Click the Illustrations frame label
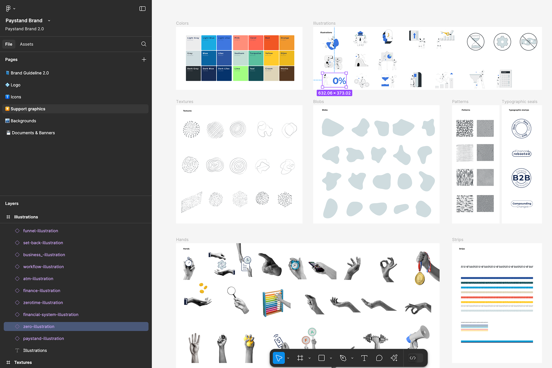The width and height of the screenshot is (552, 368). [x=324, y=23]
